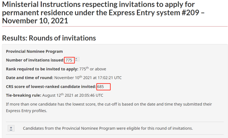228x138 pixels.
Task: Click Rank required to be invited label
Action: pyautogui.click(x=42, y=69)
